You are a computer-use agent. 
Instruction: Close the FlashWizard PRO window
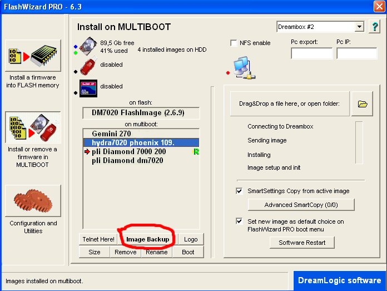click(x=379, y=6)
